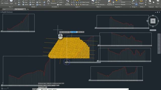The width and height of the screenshot is (161, 90).
Task: Click the highlighted X coordinate input field
Action: point(74,32)
